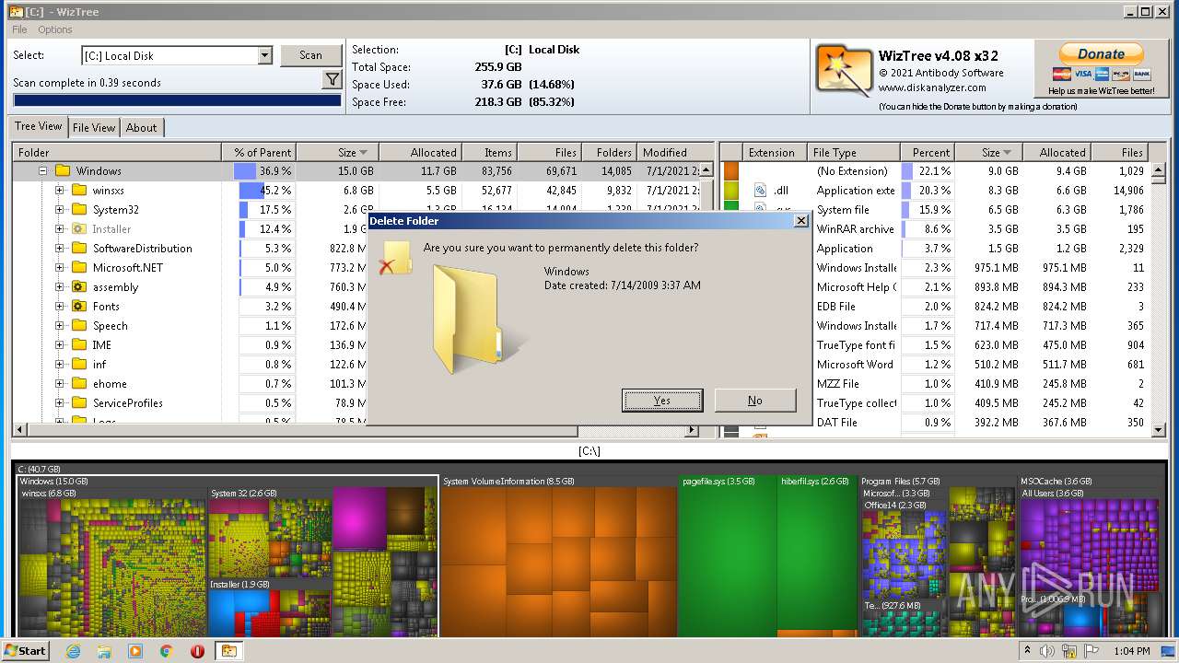This screenshot has height=663, width=1179.
Task: Open Windows Explorer from taskbar
Action: pos(104,651)
